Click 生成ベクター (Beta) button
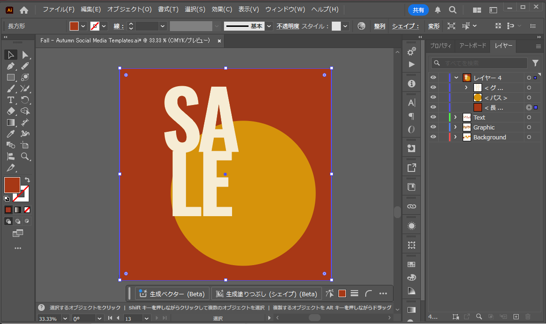Image resolution: width=546 pixels, height=324 pixels. (172, 294)
